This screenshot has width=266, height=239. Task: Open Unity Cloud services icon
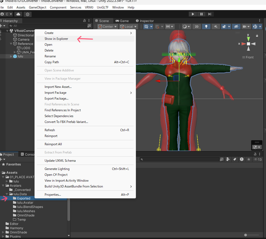click(18, 14)
